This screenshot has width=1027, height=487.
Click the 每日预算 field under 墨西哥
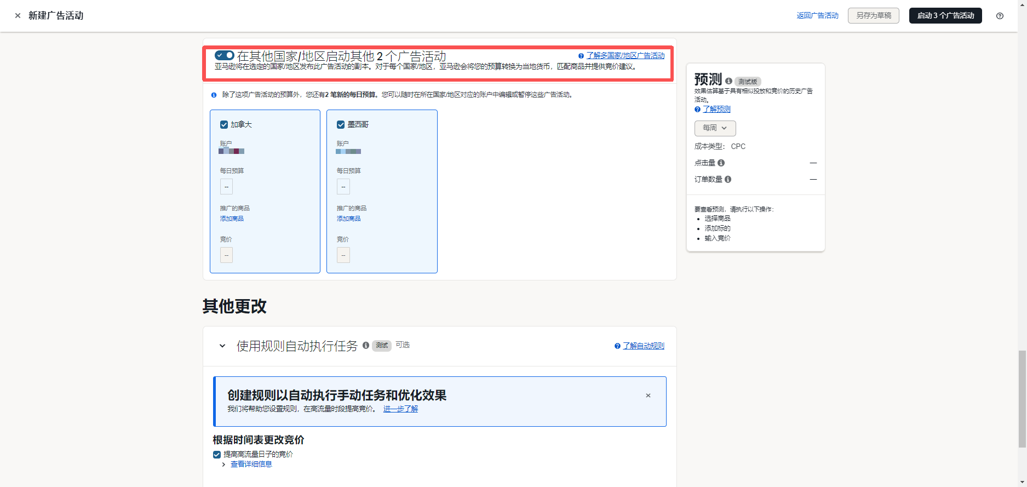[343, 187]
